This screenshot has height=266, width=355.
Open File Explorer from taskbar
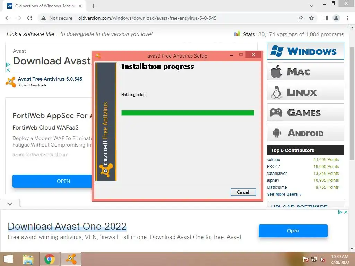pyautogui.click(x=28, y=259)
